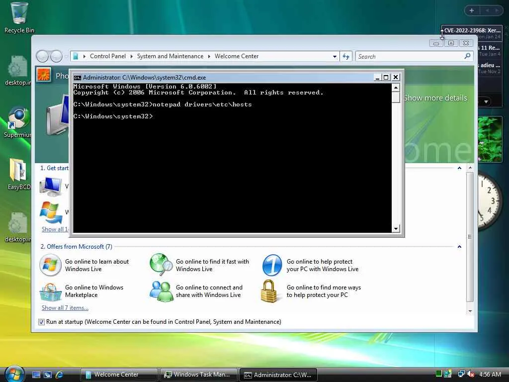
Task: Click Show Desktop quick launch icon
Action: tap(36, 375)
